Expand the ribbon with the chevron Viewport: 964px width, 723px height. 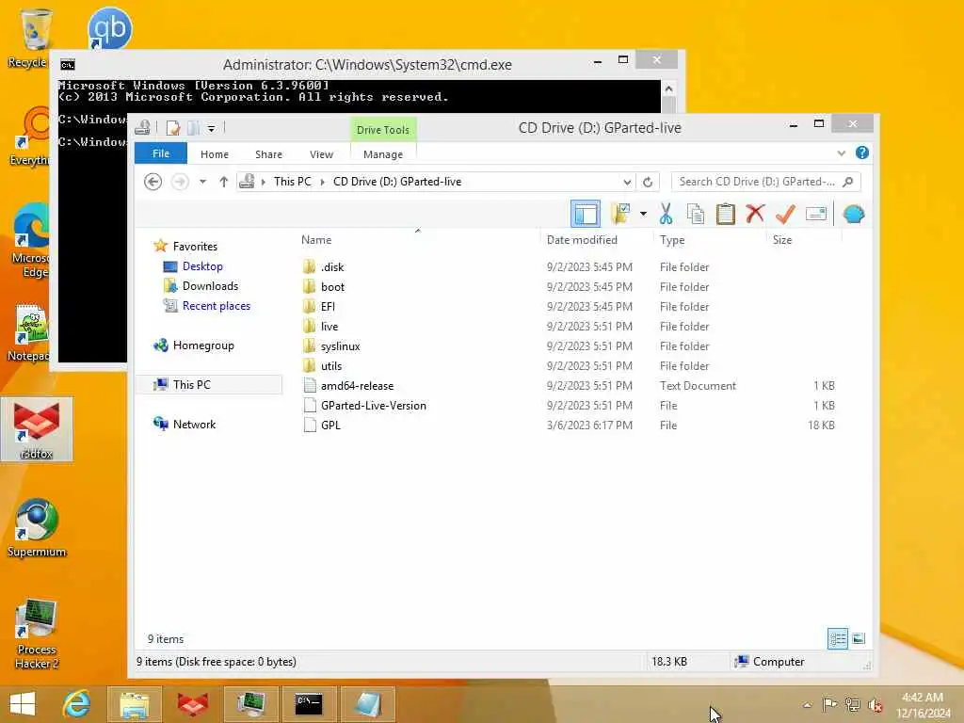click(x=841, y=153)
